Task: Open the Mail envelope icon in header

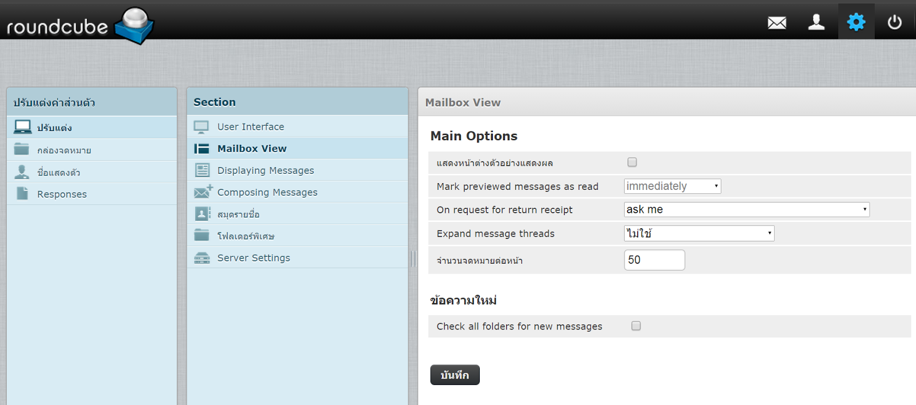Action: coord(776,23)
